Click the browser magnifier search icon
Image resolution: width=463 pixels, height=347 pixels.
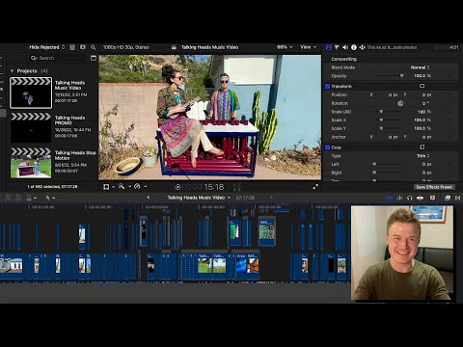93,47
